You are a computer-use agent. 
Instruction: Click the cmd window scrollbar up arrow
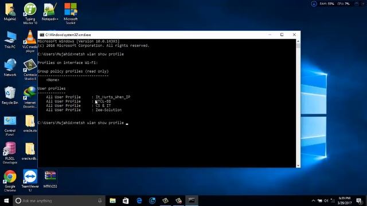[298, 41]
